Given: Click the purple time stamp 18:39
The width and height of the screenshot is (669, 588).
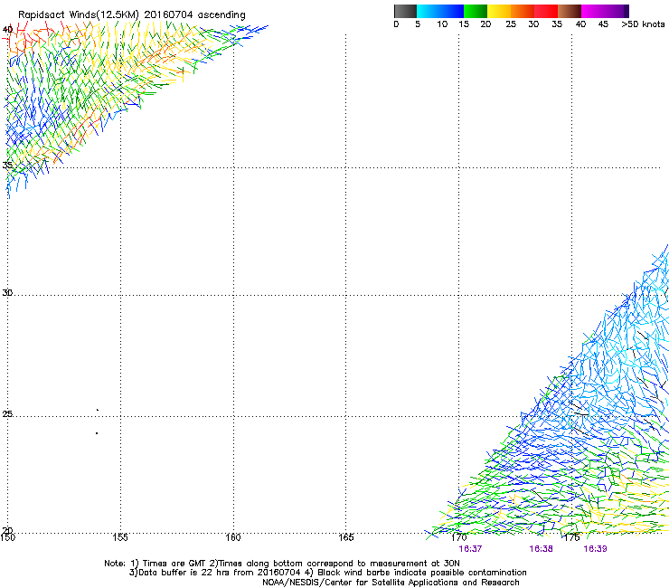Looking at the screenshot, I should point(595,549).
